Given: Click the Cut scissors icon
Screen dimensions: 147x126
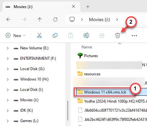Looking at the screenshot, I should coord(39,35).
